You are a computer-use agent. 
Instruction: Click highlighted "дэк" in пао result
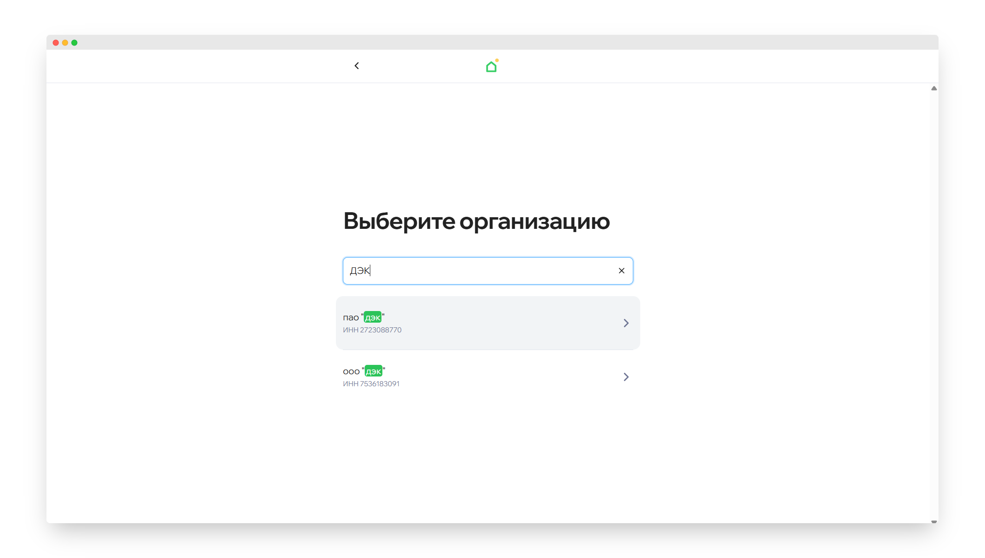[x=373, y=318]
